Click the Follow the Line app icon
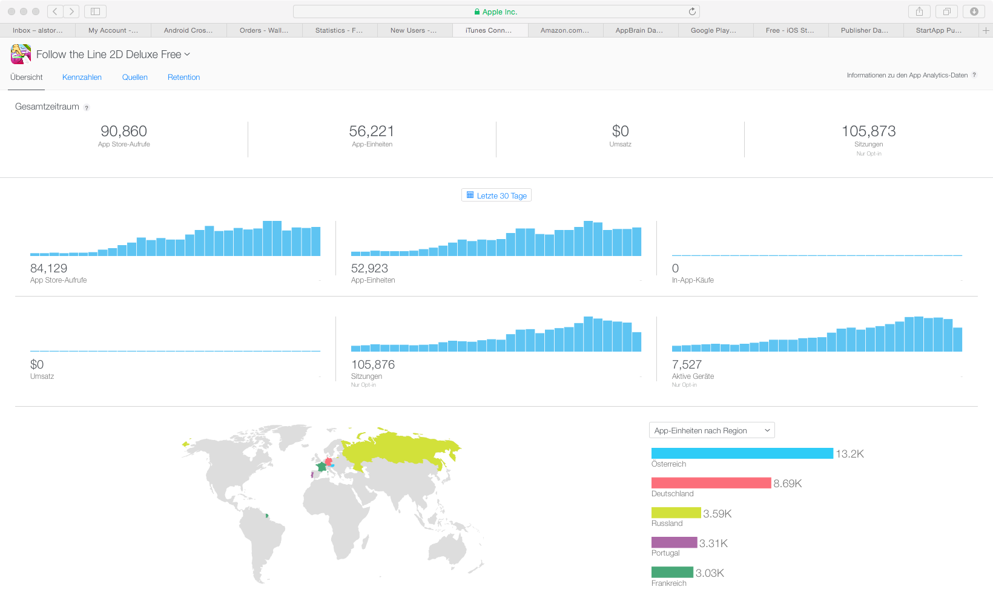This screenshot has width=993, height=604. pos(21,54)
